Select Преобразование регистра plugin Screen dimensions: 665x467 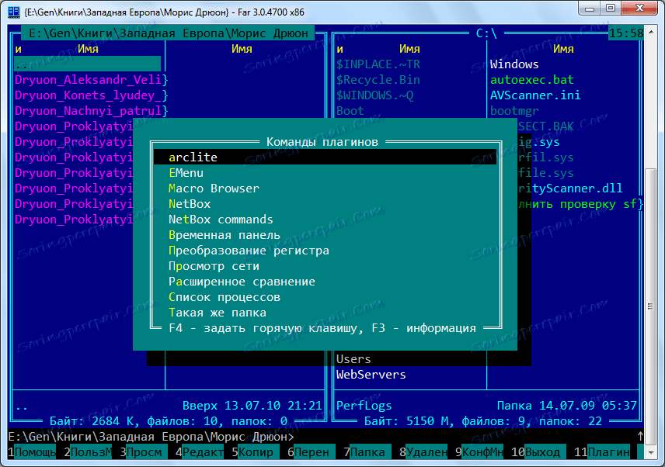(x=249, y=251)
